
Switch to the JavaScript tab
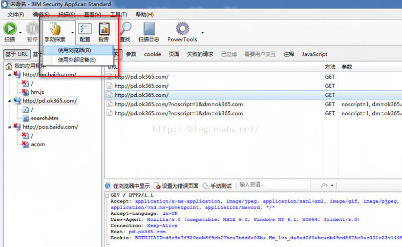pos(314,54)
